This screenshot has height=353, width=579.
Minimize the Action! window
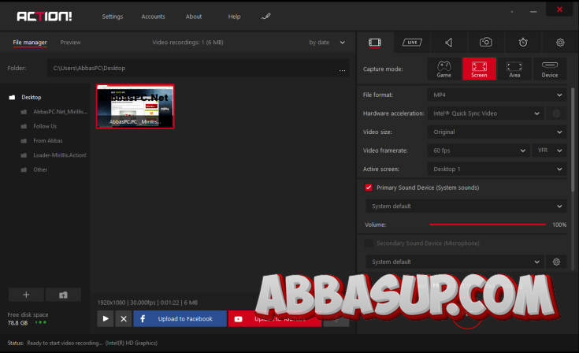(533, 12)
